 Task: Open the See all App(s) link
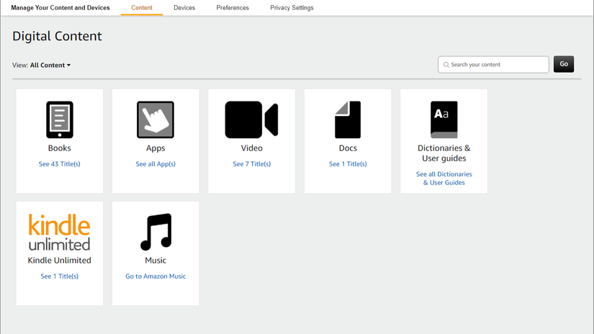click(156, 164)
